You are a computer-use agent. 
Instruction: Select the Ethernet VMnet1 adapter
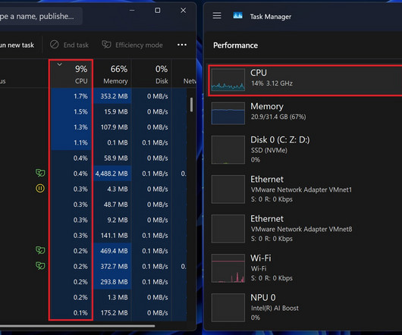[x=305, y=189]
